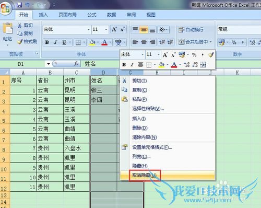Center text horizontally in ribbon
261x208 pixels.
tap(144, 42)
